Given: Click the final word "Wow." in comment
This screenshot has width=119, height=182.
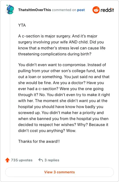Looking at the screenshot, I should 71,131.
